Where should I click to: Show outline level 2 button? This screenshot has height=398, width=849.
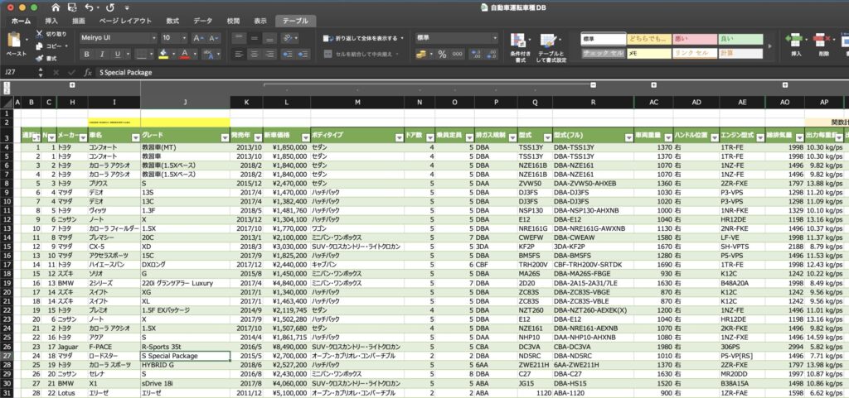[5, 91]
